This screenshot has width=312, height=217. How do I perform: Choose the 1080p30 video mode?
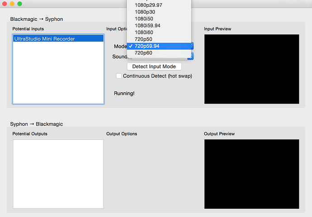click(x=145, y=12)
